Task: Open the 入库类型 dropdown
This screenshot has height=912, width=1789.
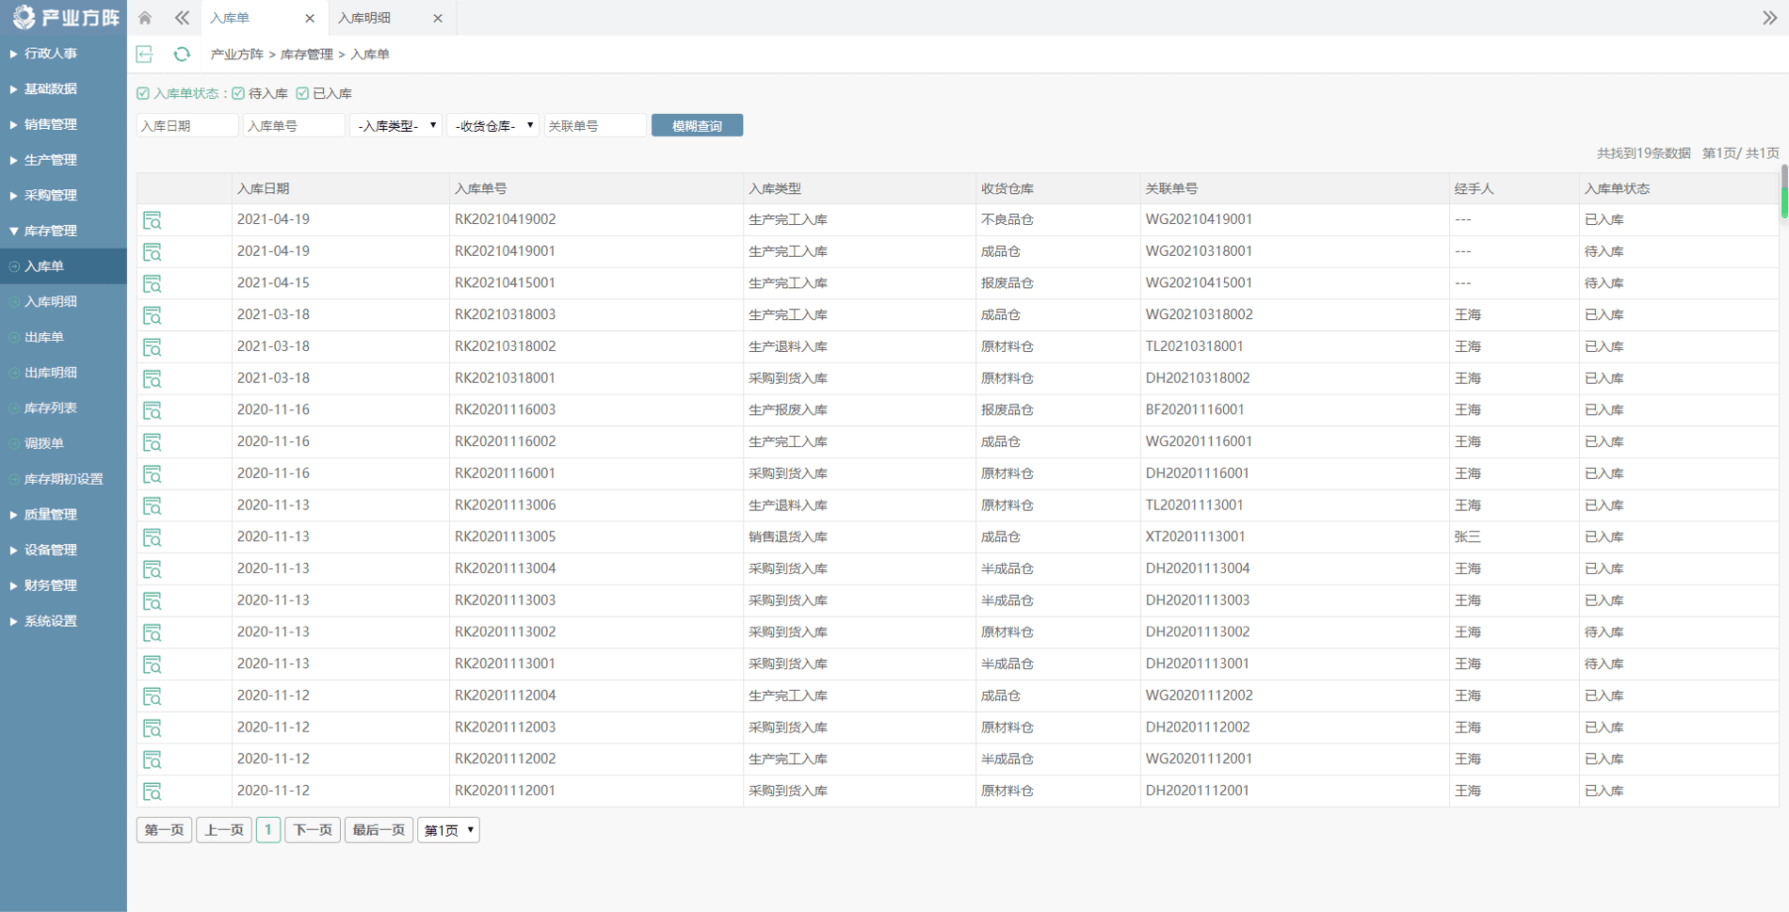Action: click(395, 125)
